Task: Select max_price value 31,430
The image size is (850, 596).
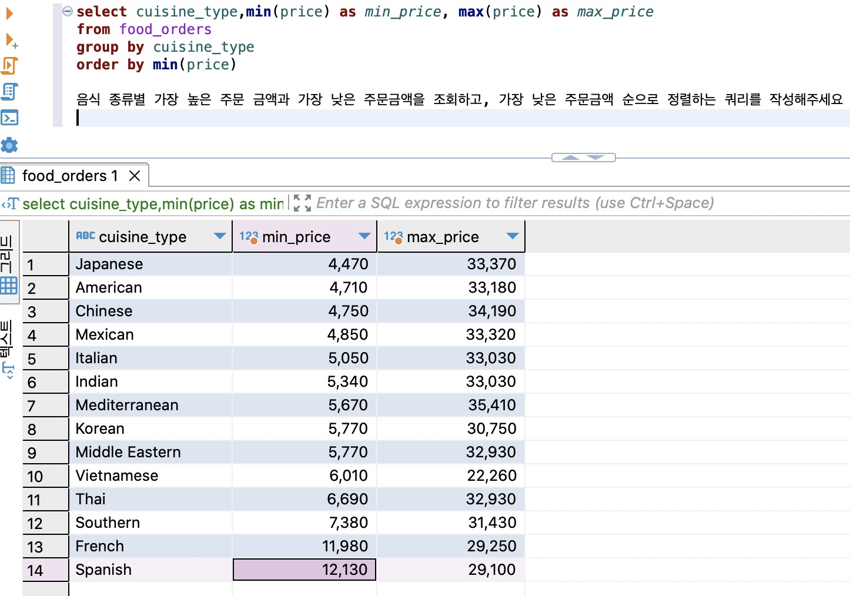Action: [x=451, y=523]
